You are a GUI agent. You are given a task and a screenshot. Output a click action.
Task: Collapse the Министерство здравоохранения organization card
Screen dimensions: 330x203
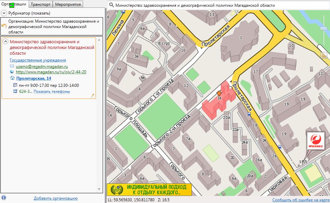pos(5,42)
